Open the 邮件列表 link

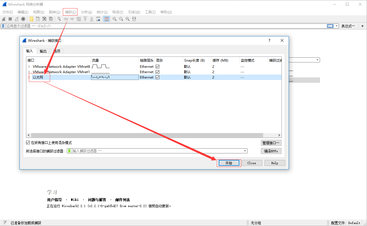123,200
